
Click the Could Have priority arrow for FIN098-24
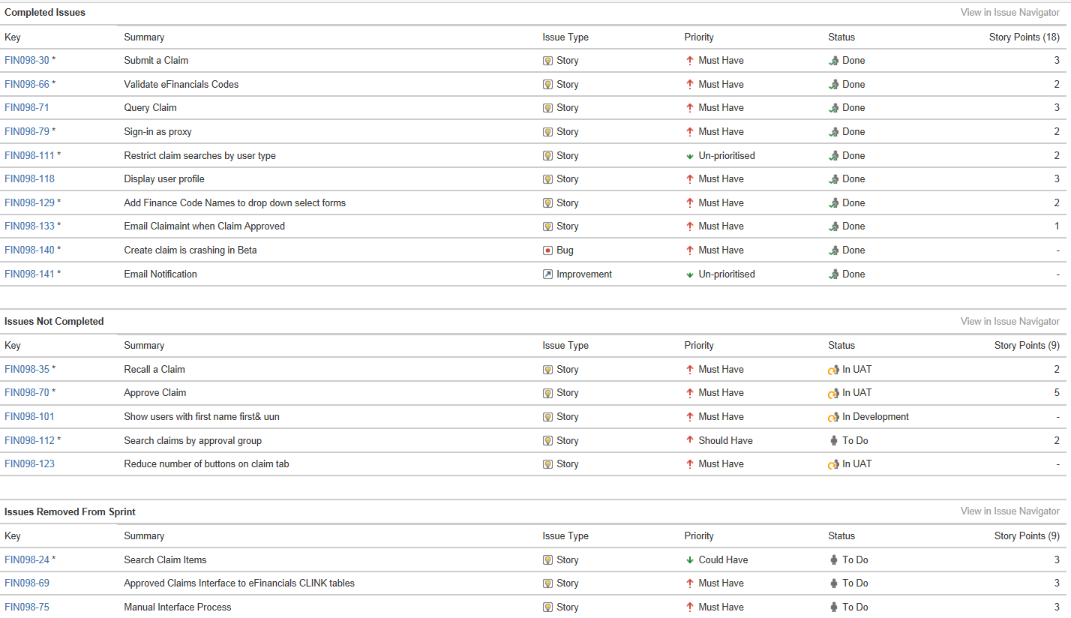pos(690,559)
